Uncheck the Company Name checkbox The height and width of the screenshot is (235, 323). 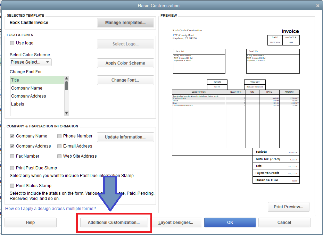12,136
